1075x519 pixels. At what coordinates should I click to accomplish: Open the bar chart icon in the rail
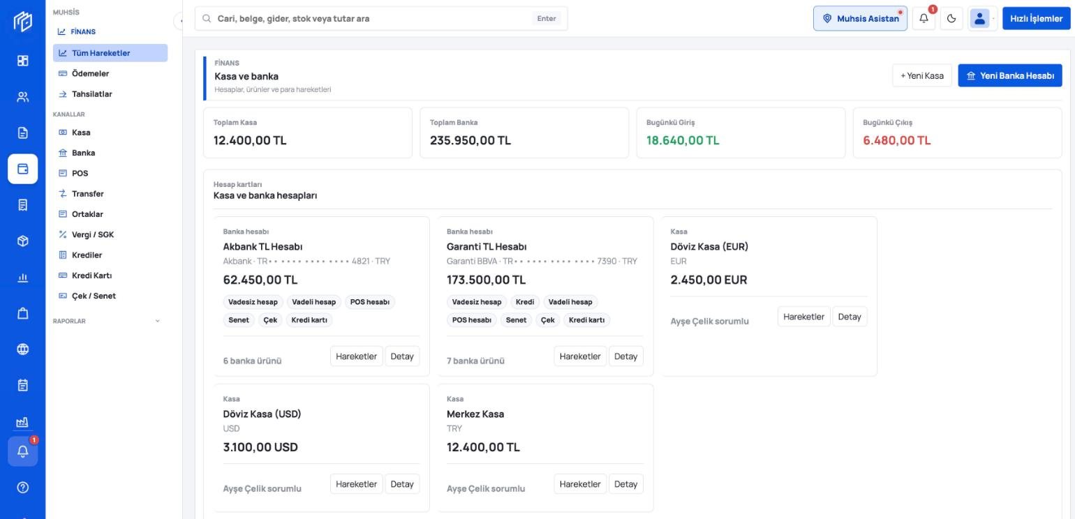(22, 278)
